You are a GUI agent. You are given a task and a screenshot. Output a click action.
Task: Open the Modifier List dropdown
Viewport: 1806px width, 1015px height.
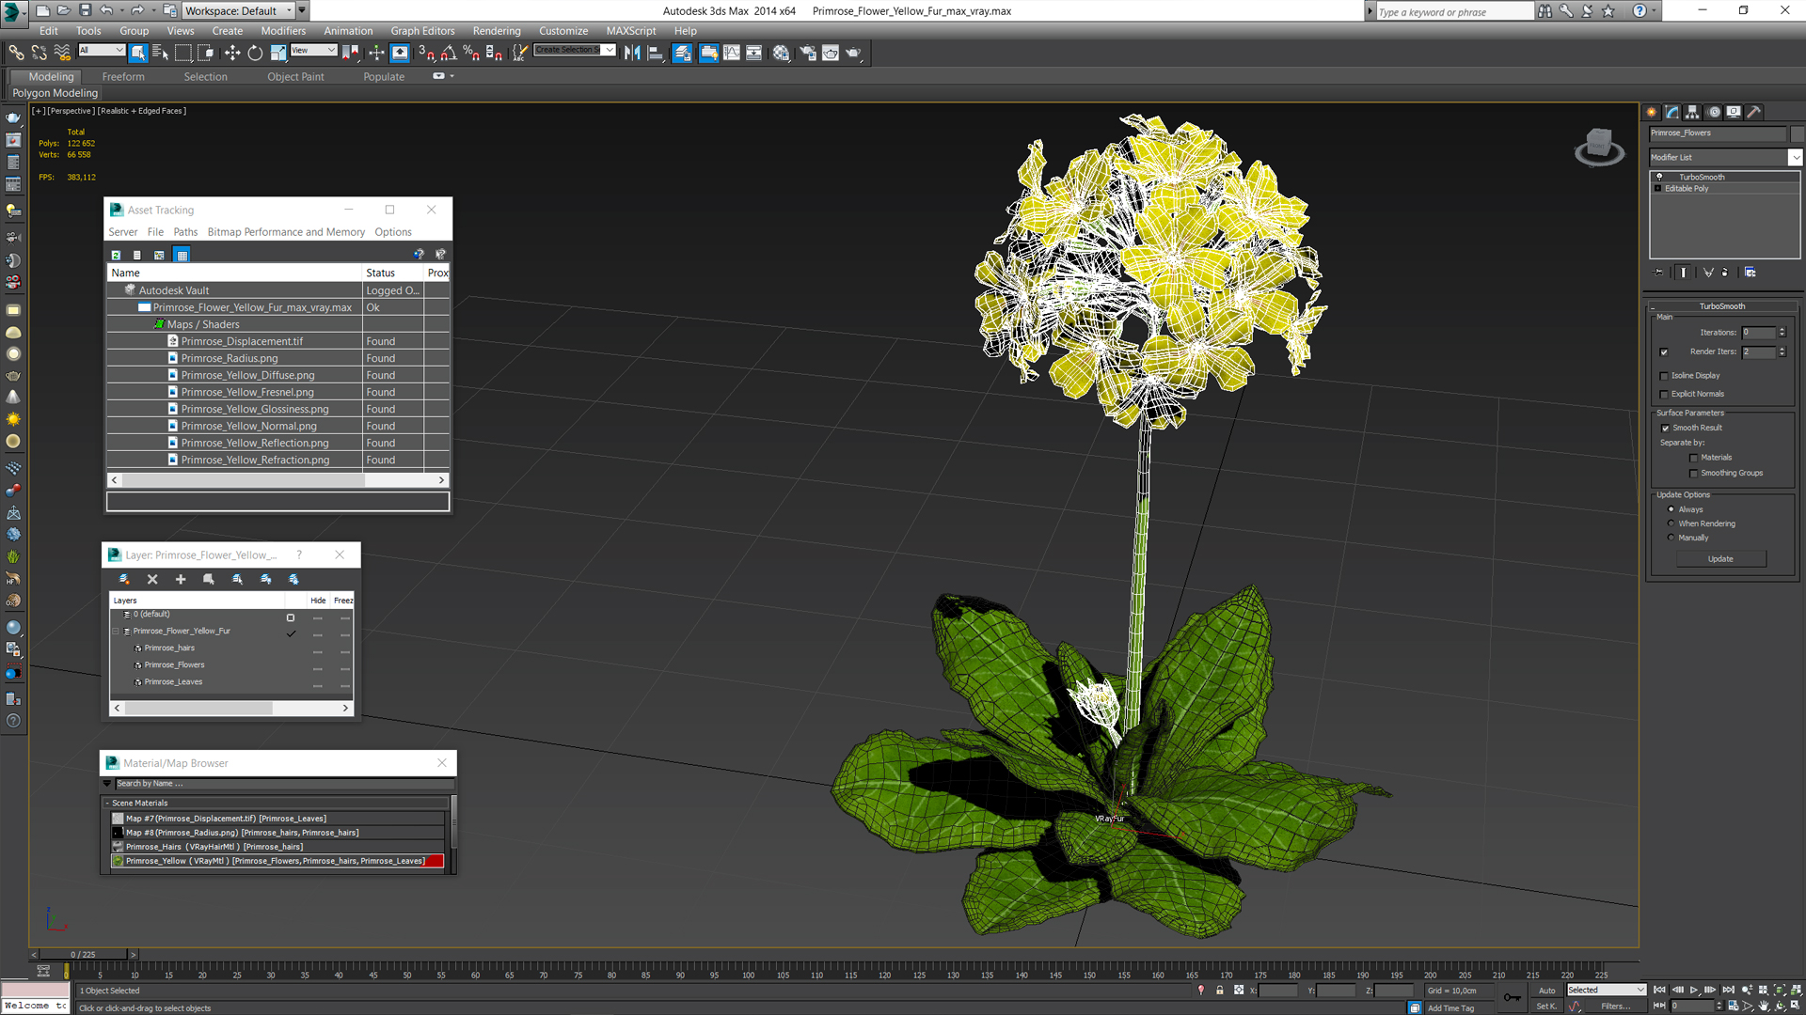click(x=1796, y=158)
